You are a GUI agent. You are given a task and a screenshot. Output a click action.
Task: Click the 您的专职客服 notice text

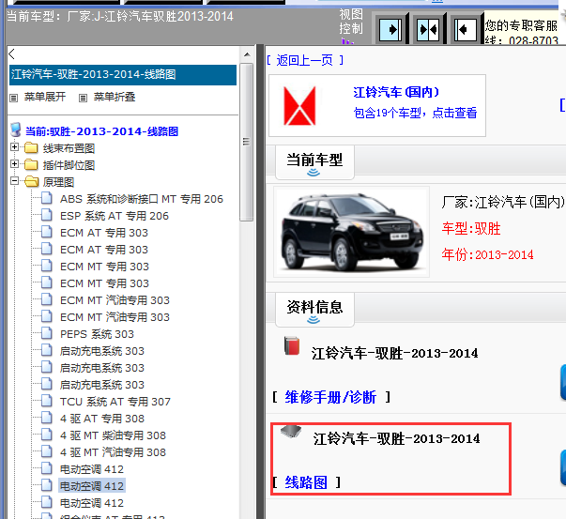pos(521,25)
